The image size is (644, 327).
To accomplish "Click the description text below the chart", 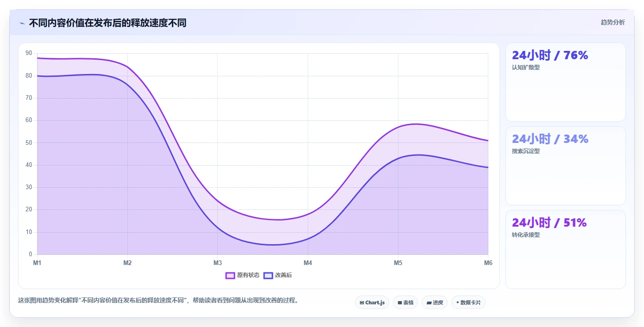I will coord(158,300).
